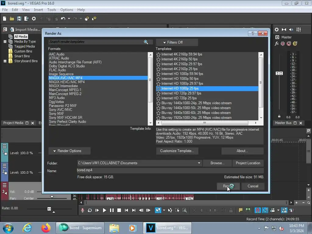
Task: Click the Undo arrow icon
Action: click(x=63, y=19)
